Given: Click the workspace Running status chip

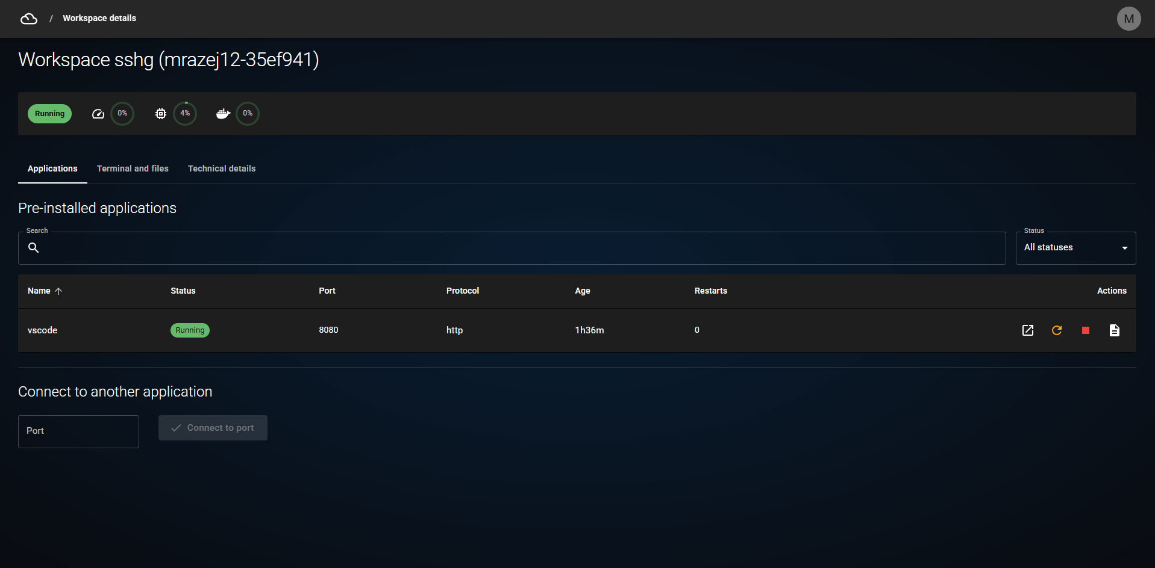Looking at the screenshot, I should click(49, 114).
